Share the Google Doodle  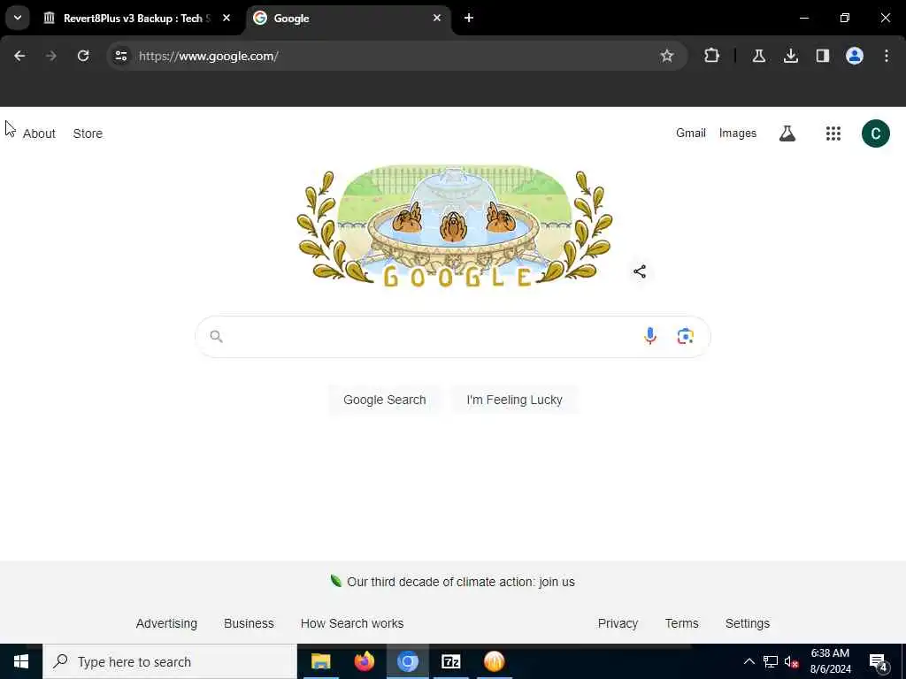tap(640, 271)
